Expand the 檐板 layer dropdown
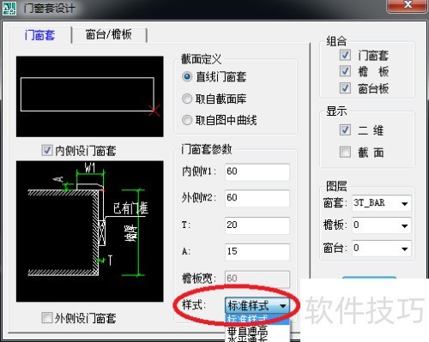429x342 pixels. (382, 225)
